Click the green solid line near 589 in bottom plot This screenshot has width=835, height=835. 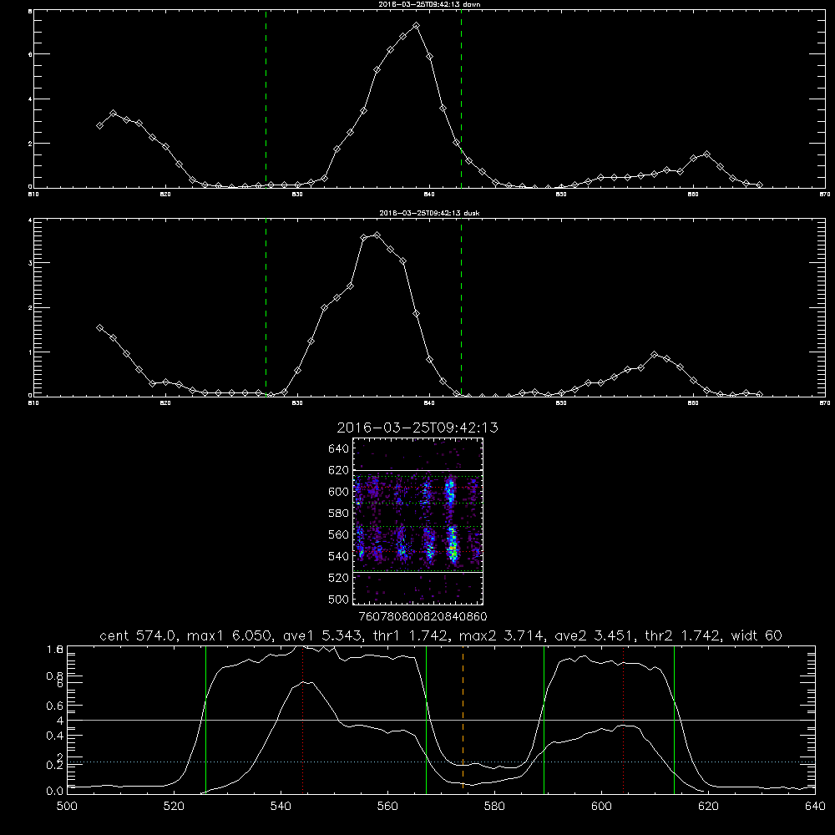544,720
